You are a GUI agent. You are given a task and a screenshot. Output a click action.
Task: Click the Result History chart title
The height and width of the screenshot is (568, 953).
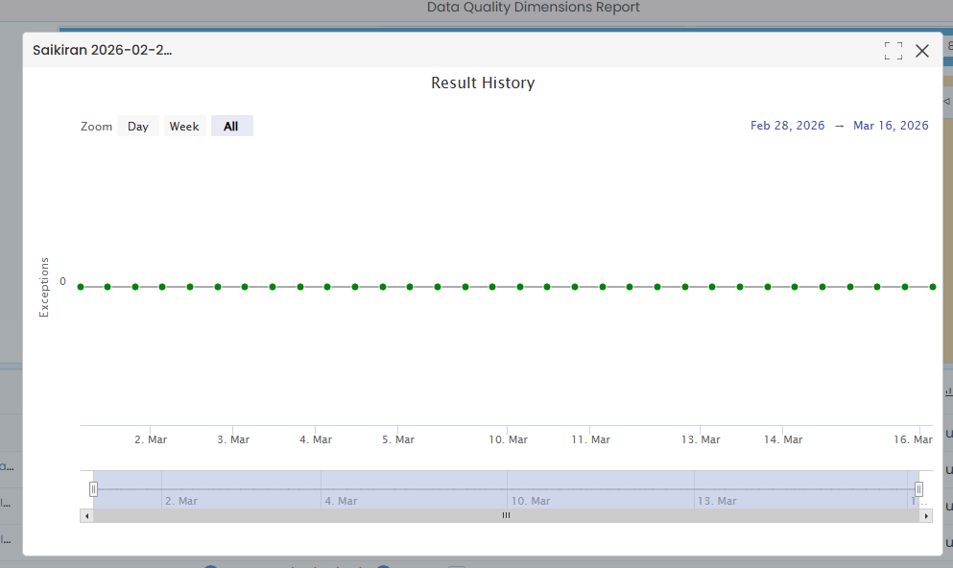click(483, 83)
